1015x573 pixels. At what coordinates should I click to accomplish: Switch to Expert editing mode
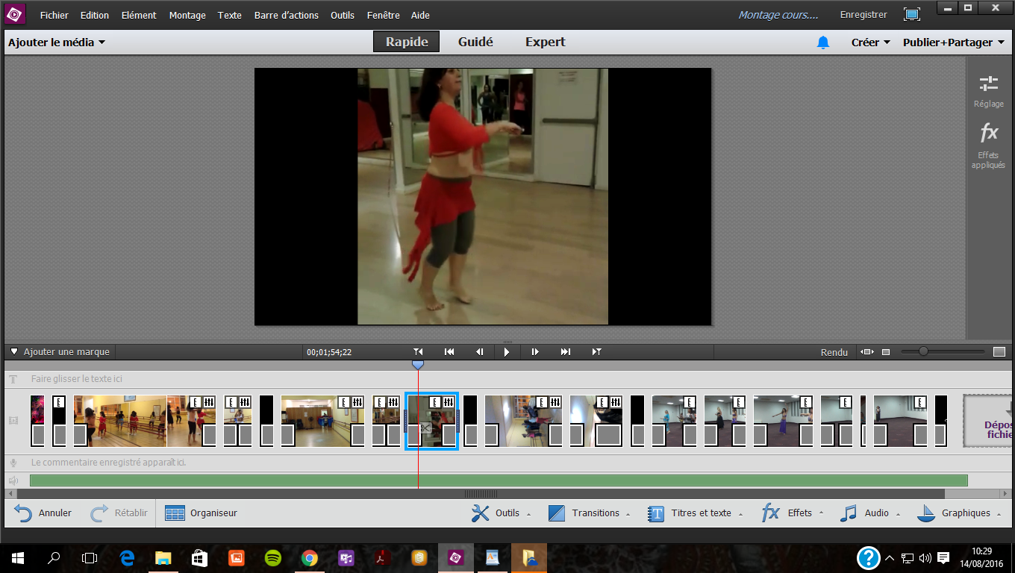[545, 42]
